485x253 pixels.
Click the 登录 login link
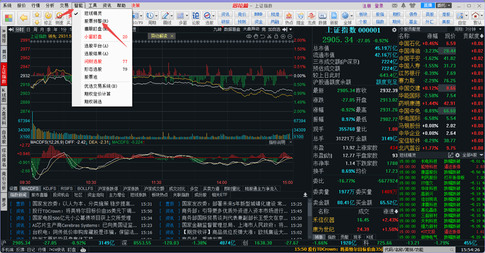(379, 5)
